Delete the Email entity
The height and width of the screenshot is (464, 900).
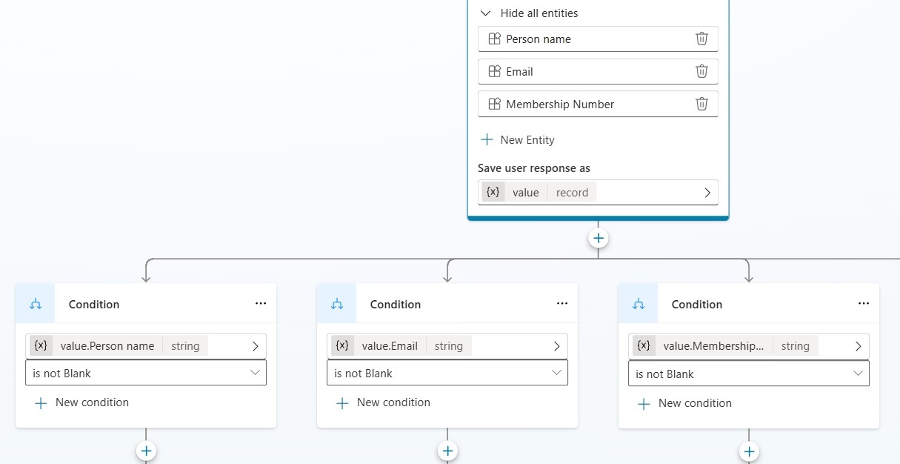tap(701, 71)
